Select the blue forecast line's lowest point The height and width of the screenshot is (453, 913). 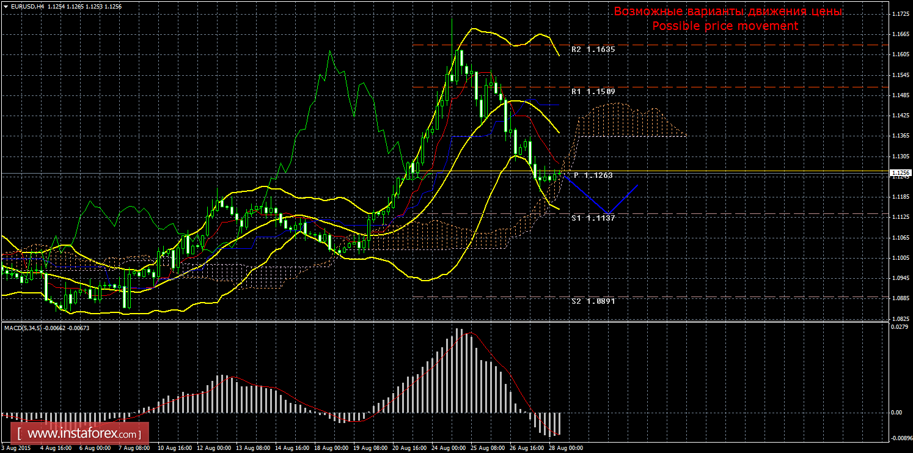click(x=607, y=213)
